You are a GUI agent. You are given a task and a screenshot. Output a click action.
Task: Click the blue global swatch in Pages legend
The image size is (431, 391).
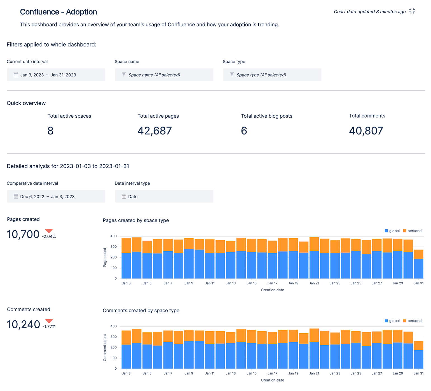click(x=387, y=231)
